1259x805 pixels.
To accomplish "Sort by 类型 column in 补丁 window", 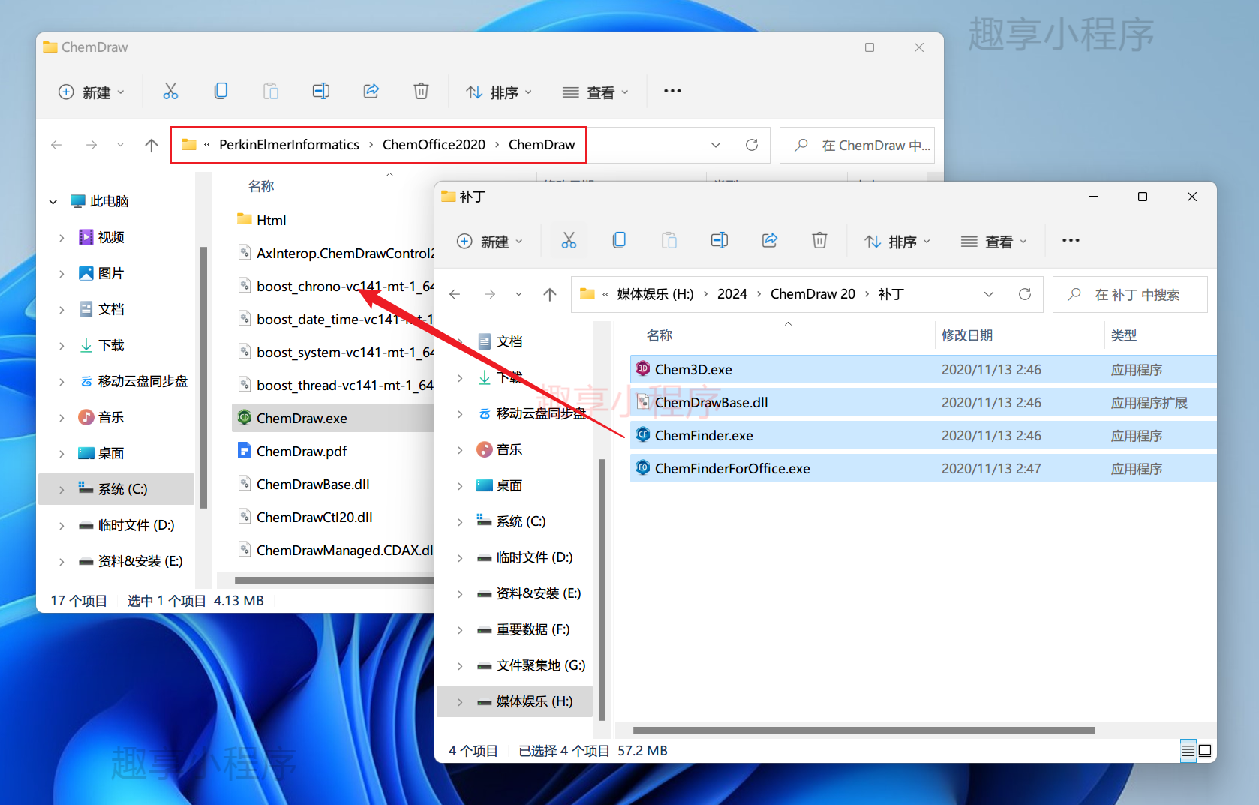I will tap(1124, 335).
